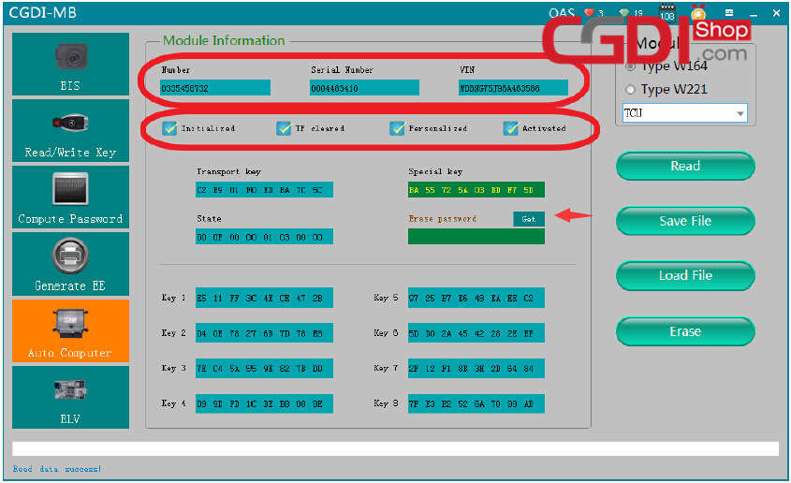This screenshot has width=791, height=483.
Task: Expand the TCU module dropdown
Action: coord(740,113)
